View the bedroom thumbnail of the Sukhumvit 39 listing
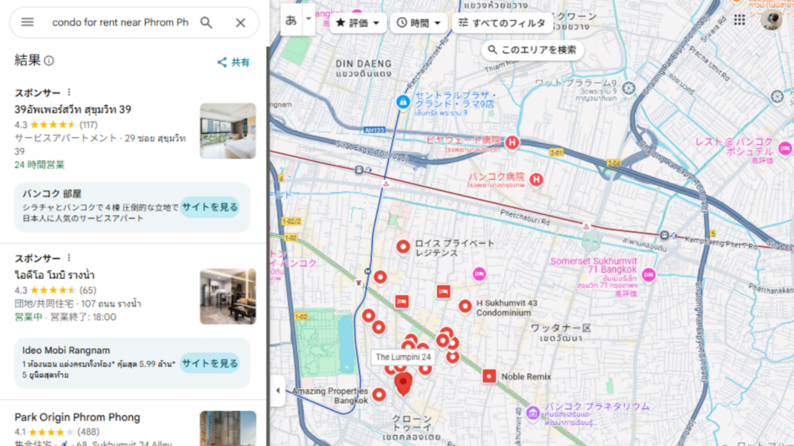The width and height of the screenshot is (794, 446). click(x=228, y=131)
